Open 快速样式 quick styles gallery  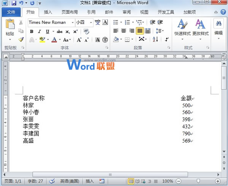(182, 30)
